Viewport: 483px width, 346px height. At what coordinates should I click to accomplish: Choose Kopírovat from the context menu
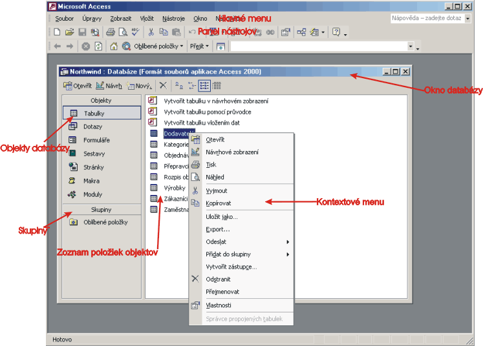pos(241,203)
